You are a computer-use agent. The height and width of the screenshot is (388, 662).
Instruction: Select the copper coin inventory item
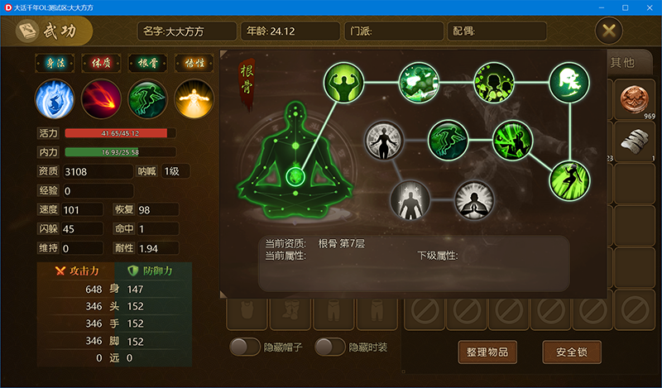(x=634, y=99)
